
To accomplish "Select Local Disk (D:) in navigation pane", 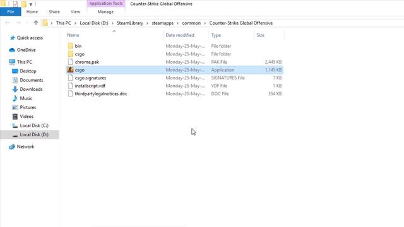I will [x=30, y=134].
